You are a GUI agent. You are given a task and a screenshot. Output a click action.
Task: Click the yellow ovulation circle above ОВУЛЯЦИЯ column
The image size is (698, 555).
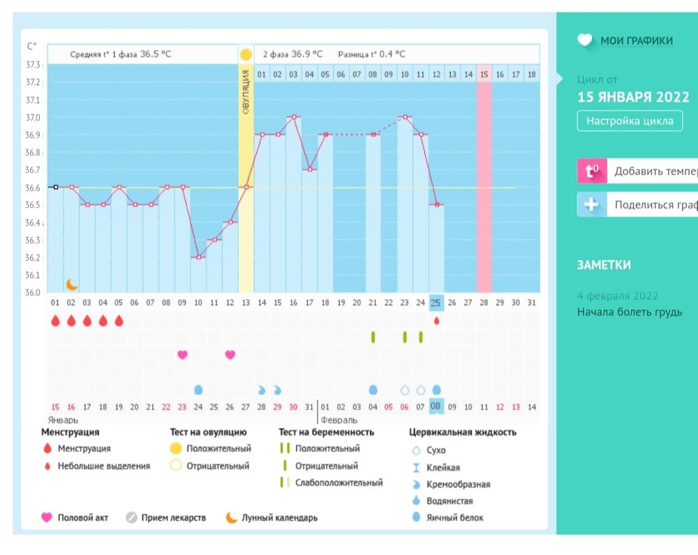pyautogui.click(x=246, y=54)
